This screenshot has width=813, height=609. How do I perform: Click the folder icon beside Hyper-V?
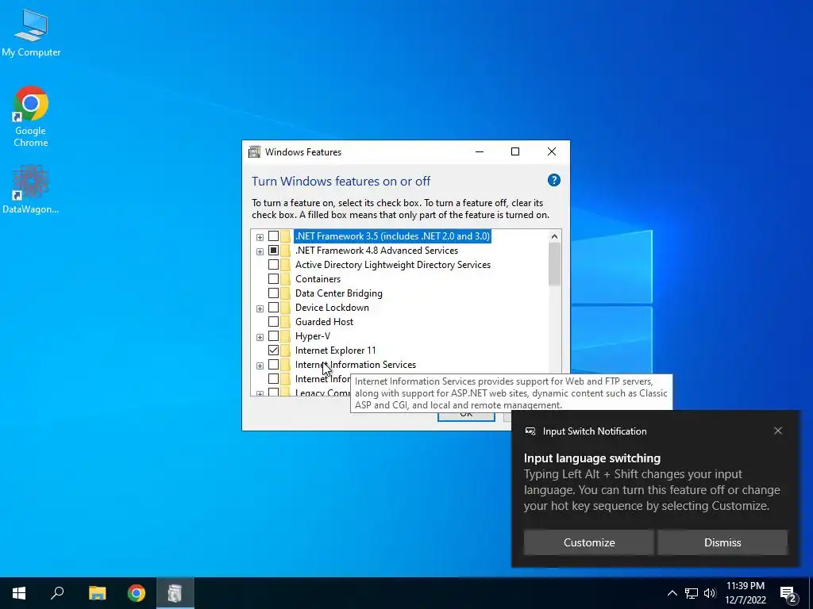click(285, 336)
